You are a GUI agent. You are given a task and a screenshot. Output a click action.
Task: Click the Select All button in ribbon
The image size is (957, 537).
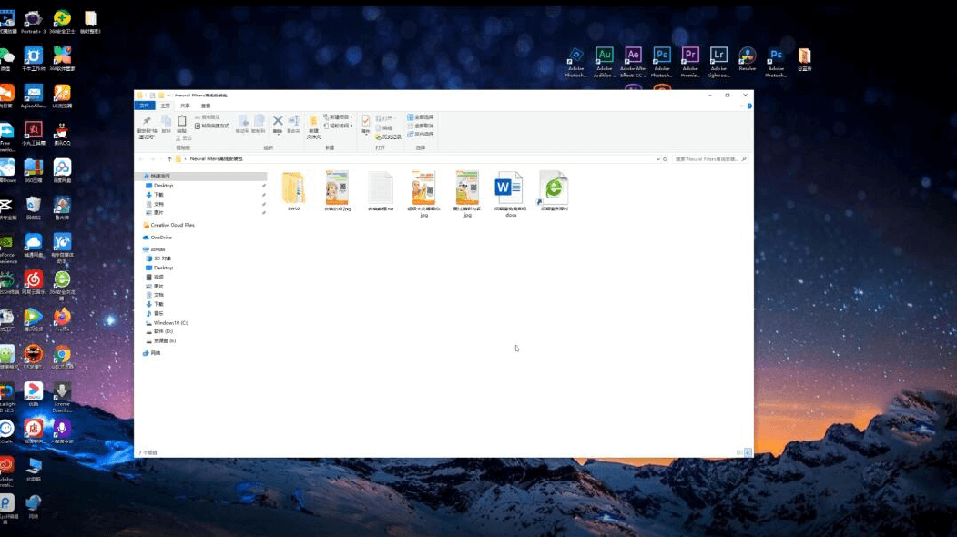[x=421, y=117]
